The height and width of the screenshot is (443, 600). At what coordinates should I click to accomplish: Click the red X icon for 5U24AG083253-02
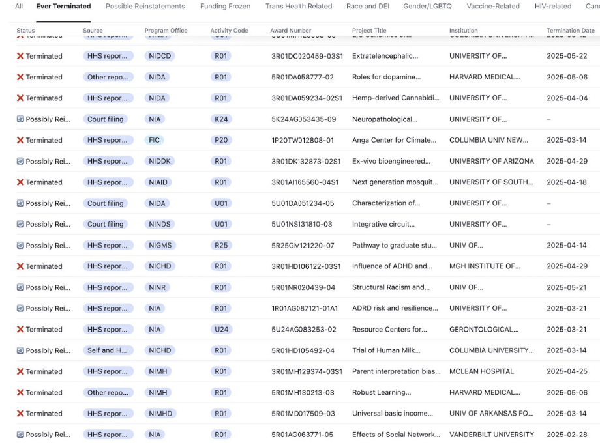pos(20,330)
